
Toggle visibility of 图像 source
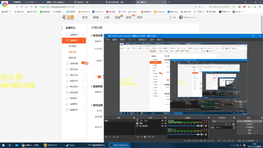click(x=162, y=123)
